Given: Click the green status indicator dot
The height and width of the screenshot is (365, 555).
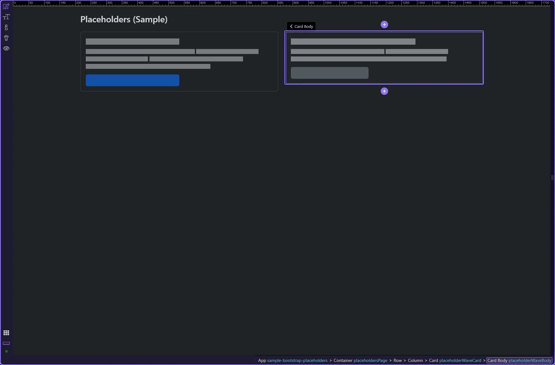Looking at the screenshot, I should pyautogui.click(x=6, y=351).
